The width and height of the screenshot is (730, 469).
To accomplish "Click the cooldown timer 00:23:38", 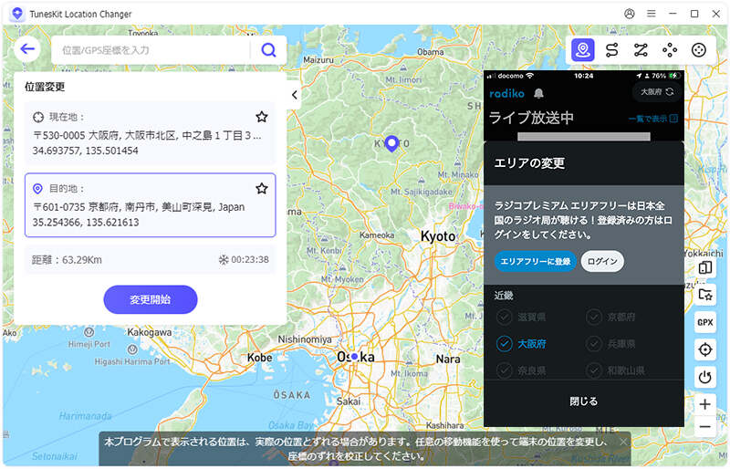I will [x=244, y=260].
